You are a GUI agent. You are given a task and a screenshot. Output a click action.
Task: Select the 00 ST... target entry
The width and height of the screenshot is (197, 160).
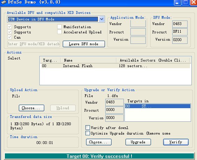coord(158,106)
